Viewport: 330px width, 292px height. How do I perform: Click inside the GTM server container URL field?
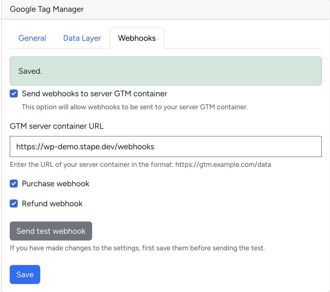(x=166, y=146)
